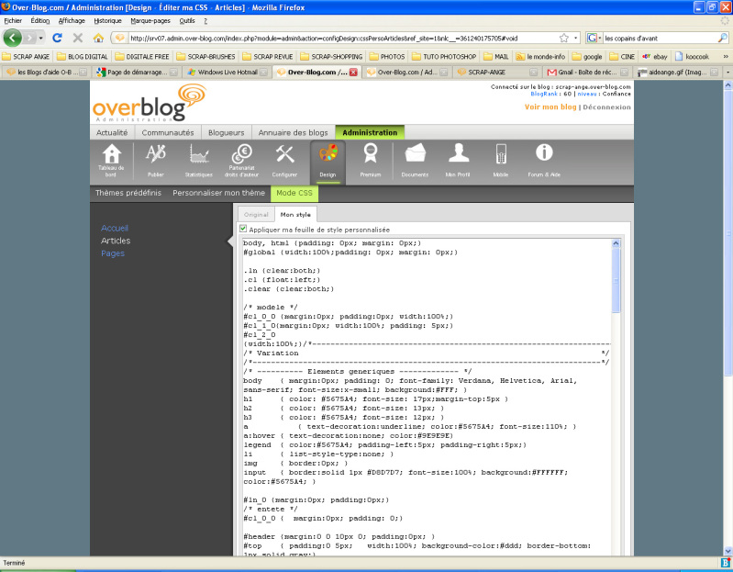Screen dimensions: 733x572
Task: Open the Outils menu
Action: [187, 20]
